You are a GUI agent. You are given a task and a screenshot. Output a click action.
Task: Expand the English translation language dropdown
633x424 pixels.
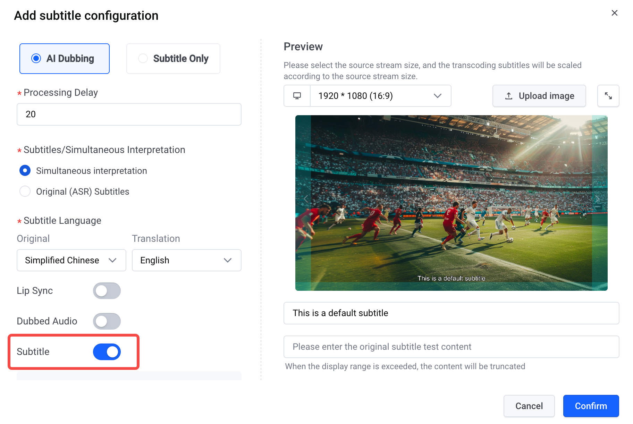(x=187, y=260)
